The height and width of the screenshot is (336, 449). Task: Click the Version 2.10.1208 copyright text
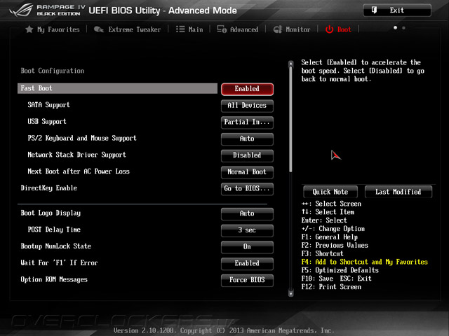[224, 330]
